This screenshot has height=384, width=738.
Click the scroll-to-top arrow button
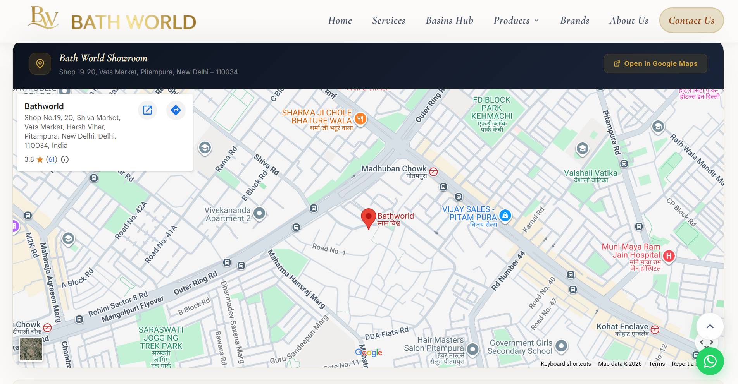coord(710,326)
